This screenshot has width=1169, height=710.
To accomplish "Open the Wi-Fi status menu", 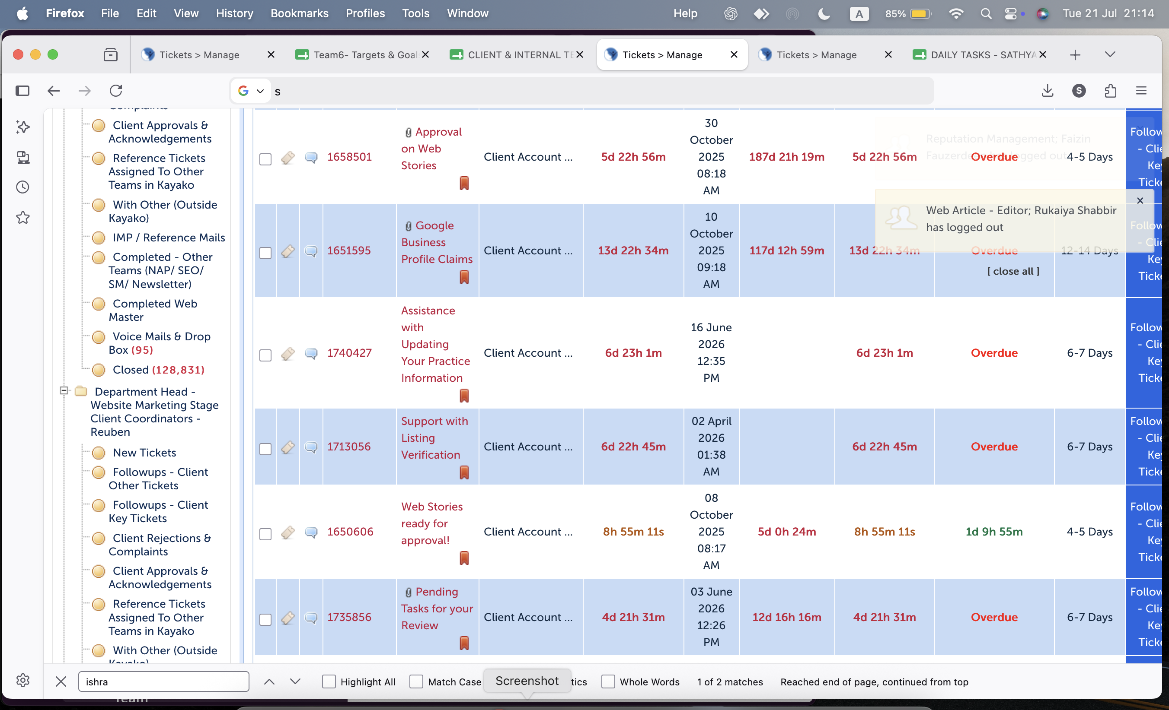I will tap(956, 13).
